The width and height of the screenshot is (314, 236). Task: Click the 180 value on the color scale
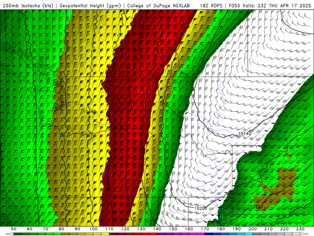point(221,229)
